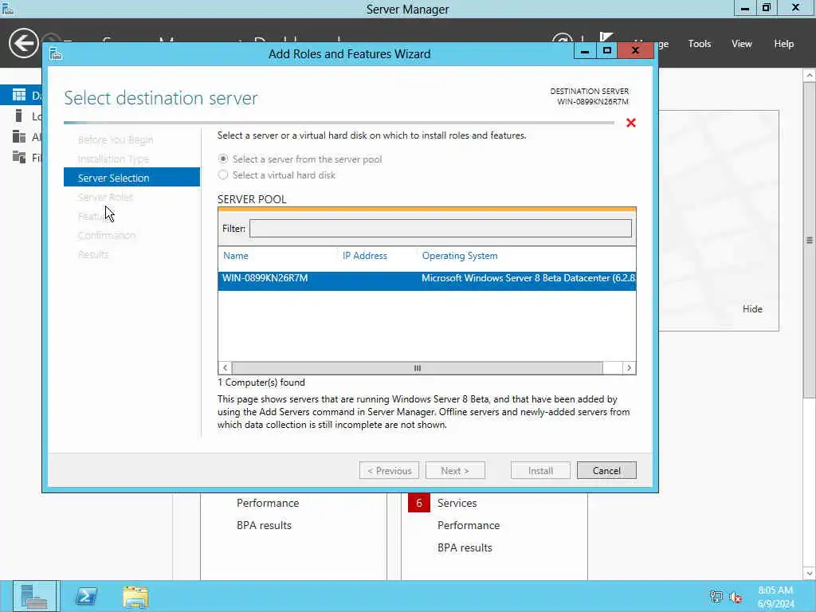Click the muted volume tray icon

pyautogui.click(x=736, y=598)
